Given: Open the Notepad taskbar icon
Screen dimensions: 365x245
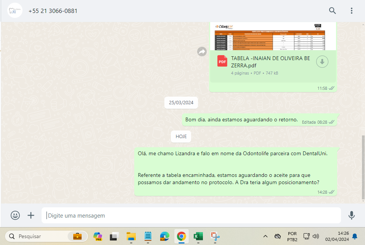Looking at the screenshot, I should (x=148, y=236).
